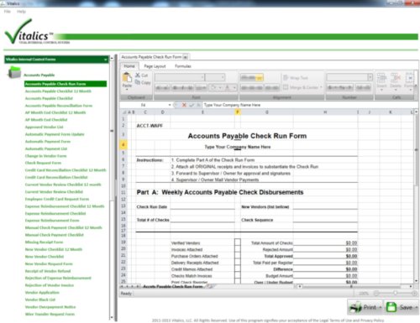Tick the Delivery Receipts Attached checkbox
This screenshot has height=323, width=420.
(x=238, y=263)
